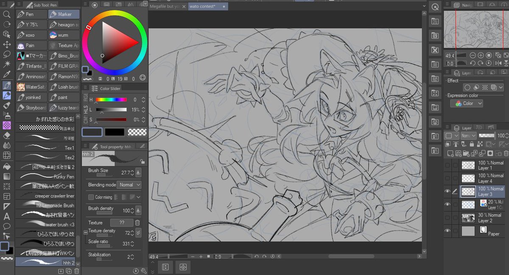Select the Operation object cube tool

point(7,34)
